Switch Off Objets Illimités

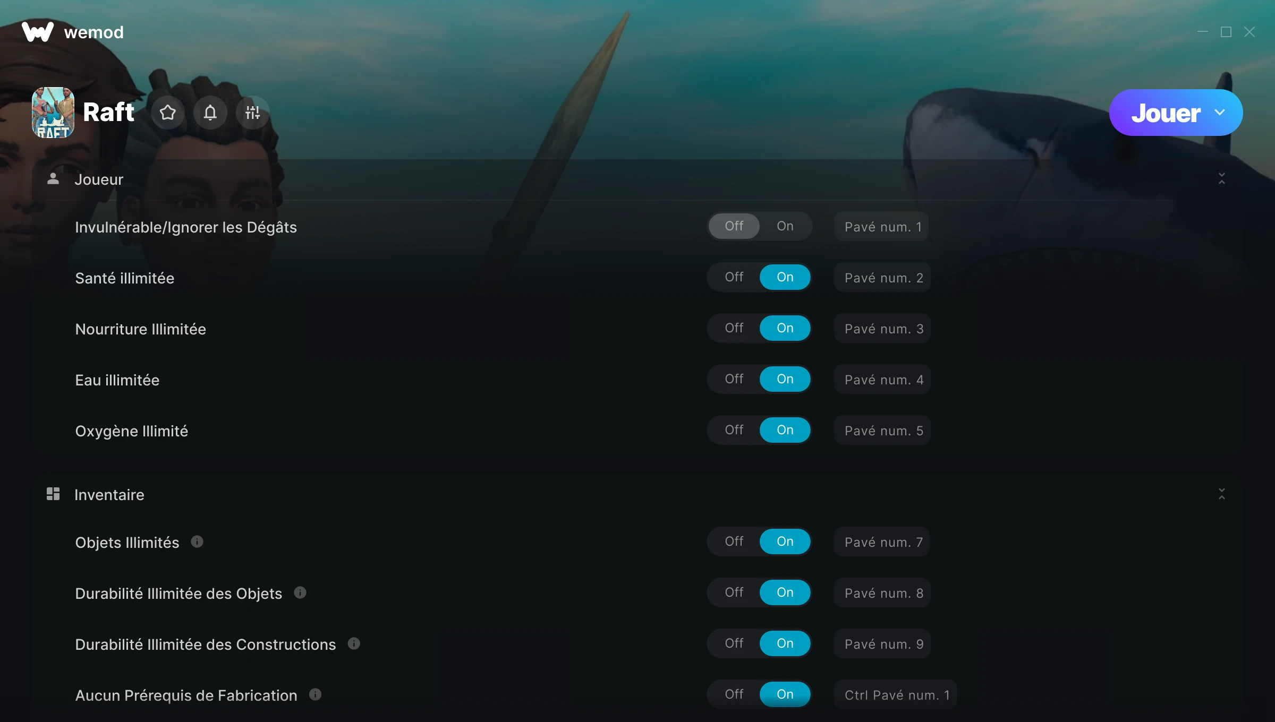(x=734, y=541)
